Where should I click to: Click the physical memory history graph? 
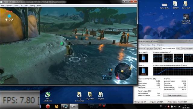click(x=173, y=71)
